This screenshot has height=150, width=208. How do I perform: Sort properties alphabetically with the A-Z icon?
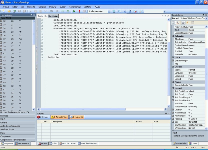(x=178, y=23)
